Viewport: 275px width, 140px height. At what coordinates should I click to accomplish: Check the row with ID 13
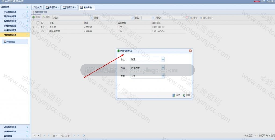coord(38,31)
